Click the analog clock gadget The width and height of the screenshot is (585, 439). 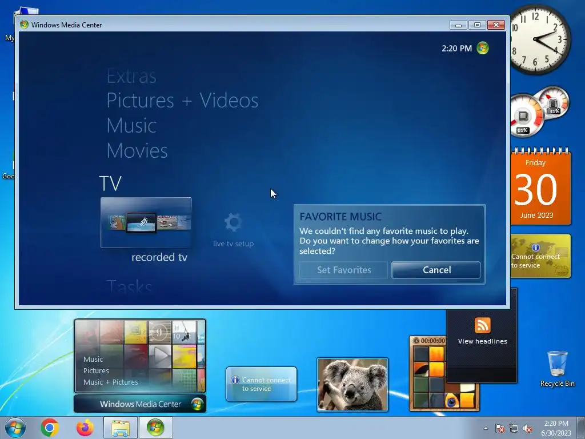539,39
